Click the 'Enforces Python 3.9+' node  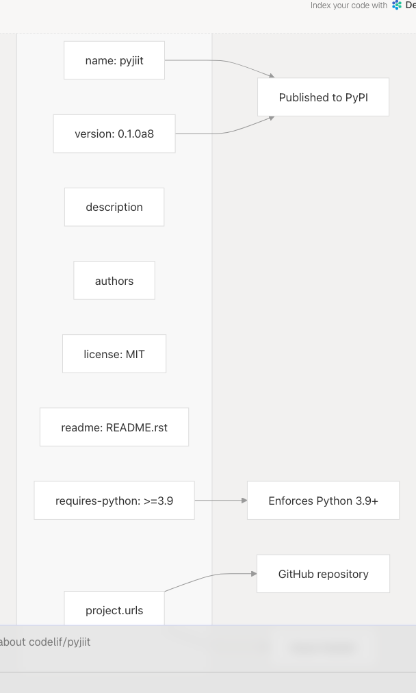pos(323,501)
